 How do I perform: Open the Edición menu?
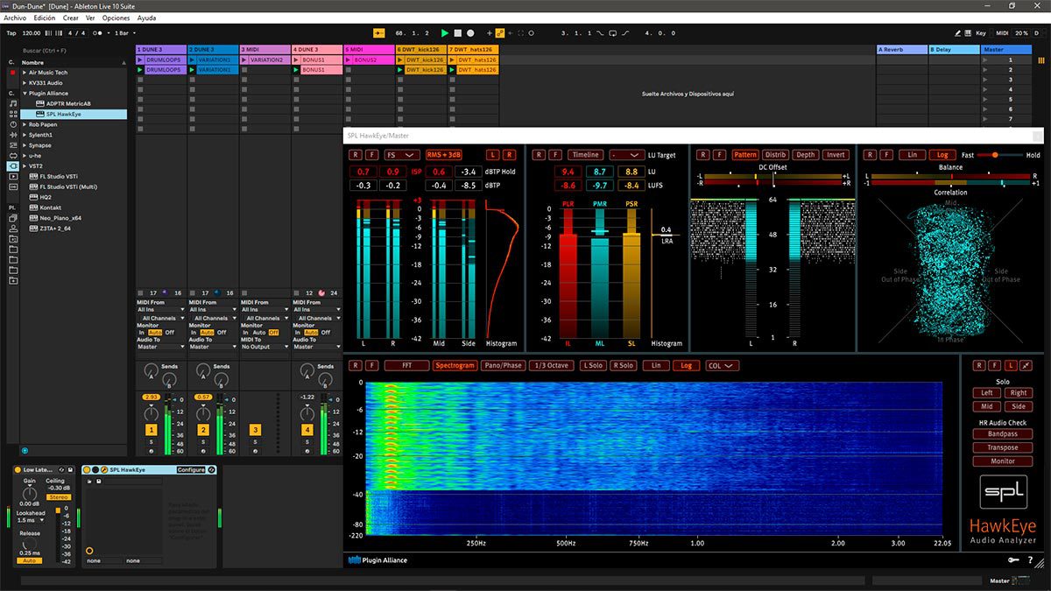[x=44, y=18]
